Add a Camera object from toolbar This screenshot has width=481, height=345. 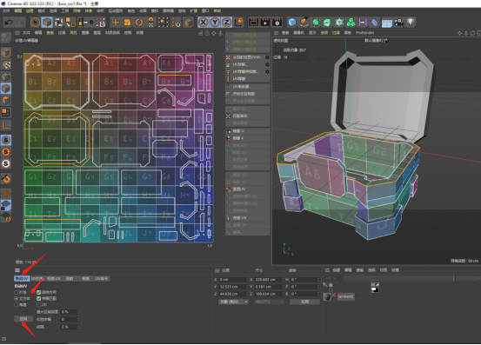coord(398,23)
